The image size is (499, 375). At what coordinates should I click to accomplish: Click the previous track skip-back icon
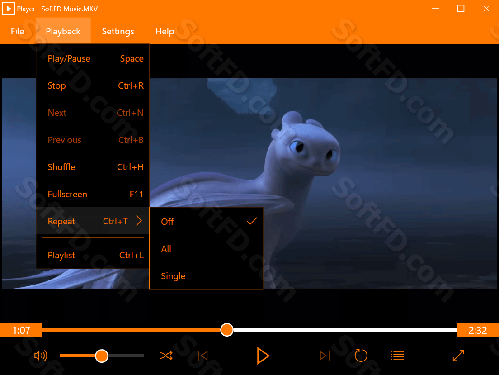(202, 356)
